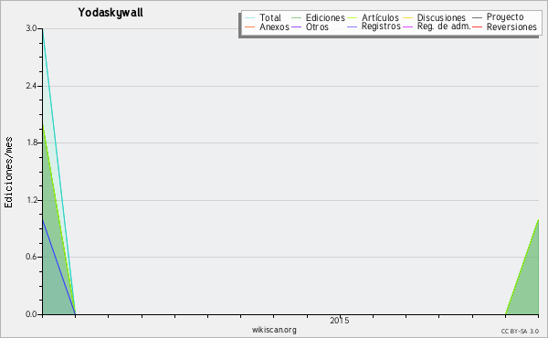
Task: Click the 1.2 y-axis value
Action: [31, 200]
